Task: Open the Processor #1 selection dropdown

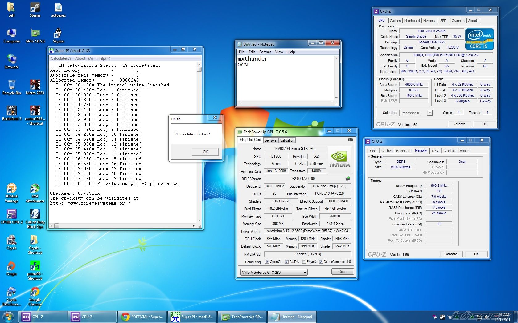Action: coord(430,113)
